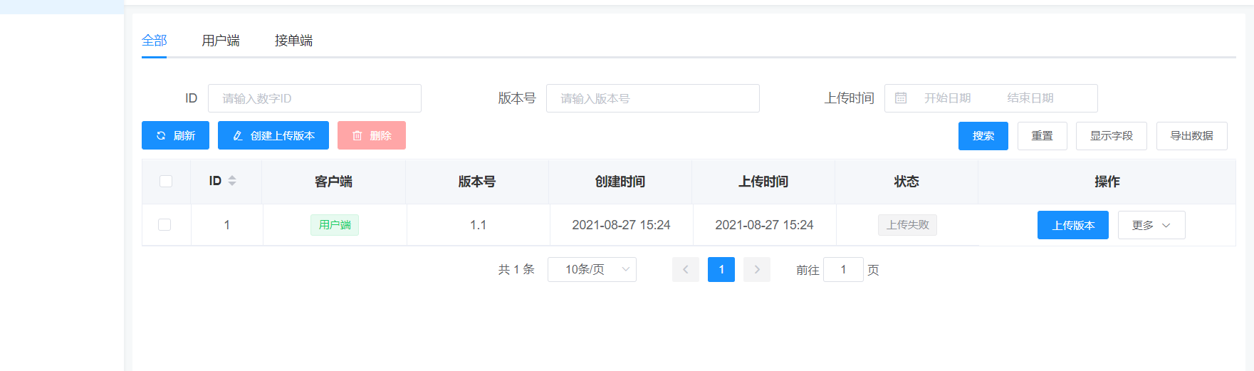Click the version number 1.1 cell

[478, 225]
